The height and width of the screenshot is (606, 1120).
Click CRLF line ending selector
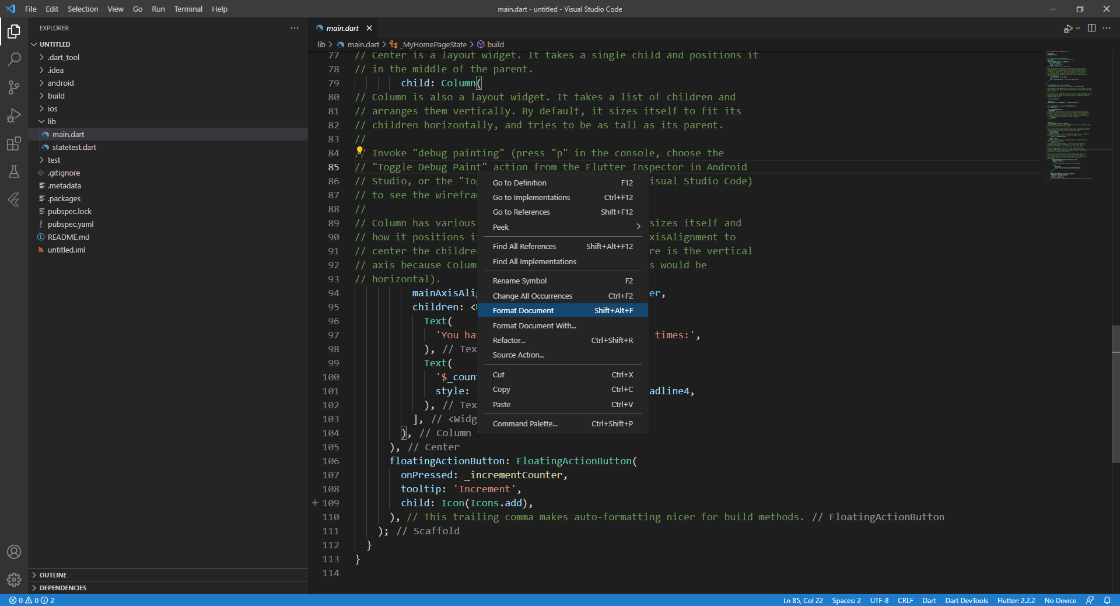[x=905, y=600]
